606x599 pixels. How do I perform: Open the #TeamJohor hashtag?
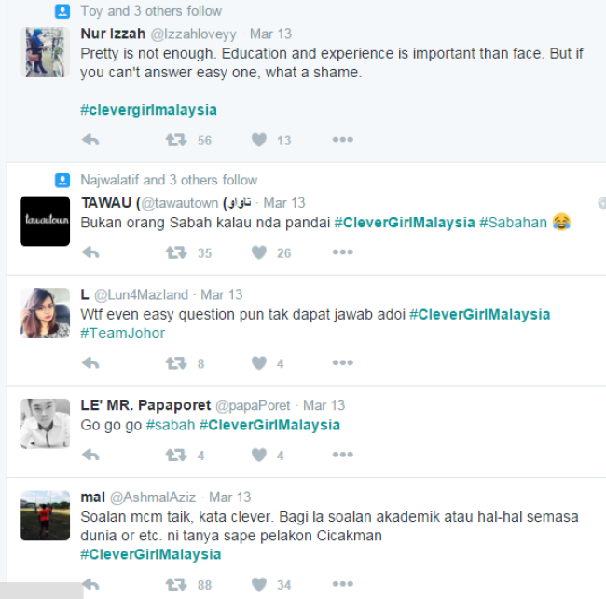[x=122, y=333]
